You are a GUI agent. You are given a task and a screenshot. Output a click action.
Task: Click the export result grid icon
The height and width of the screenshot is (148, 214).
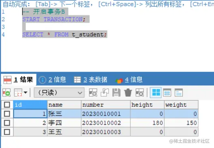click(18, 93)
